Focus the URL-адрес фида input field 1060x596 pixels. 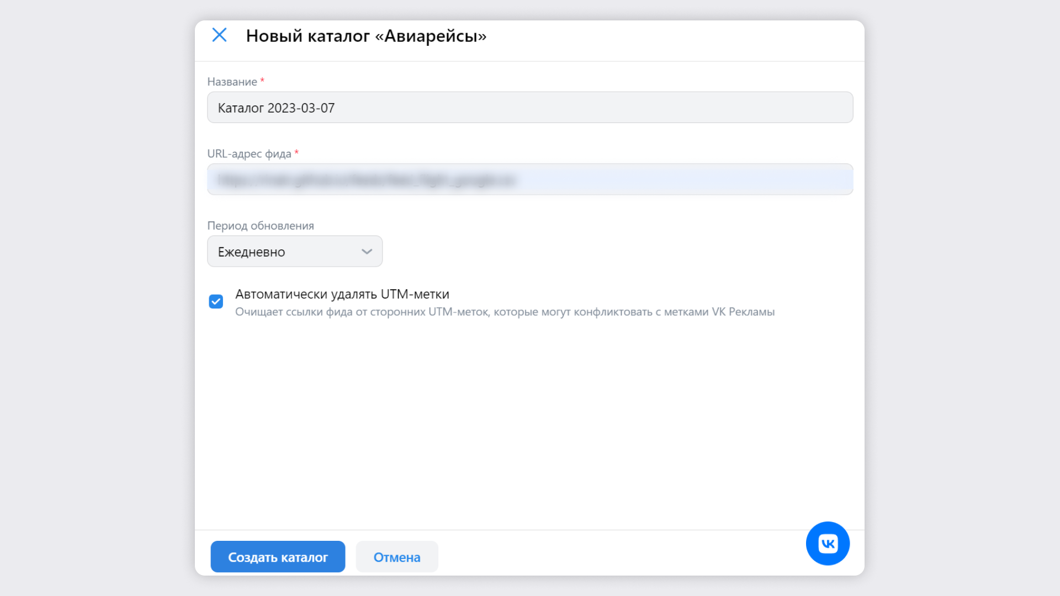tap(530, 179)
